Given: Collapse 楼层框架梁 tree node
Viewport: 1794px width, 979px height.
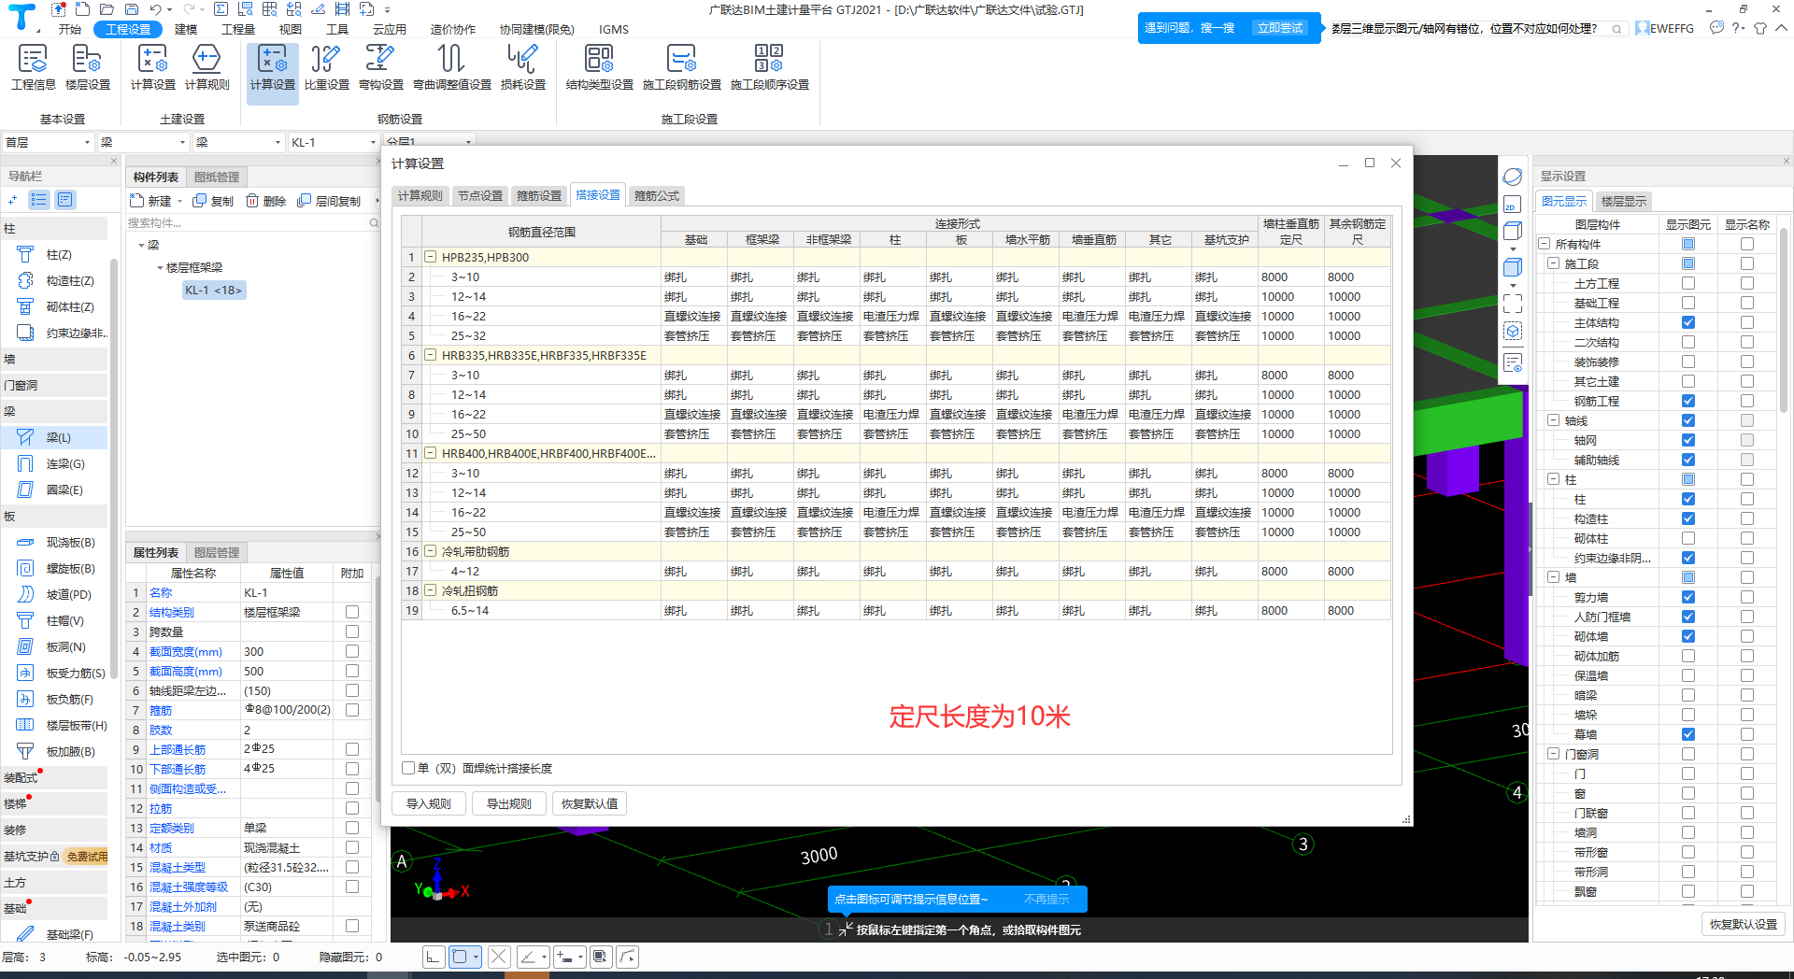Looking at the screenshot, I should pos(160,268).
